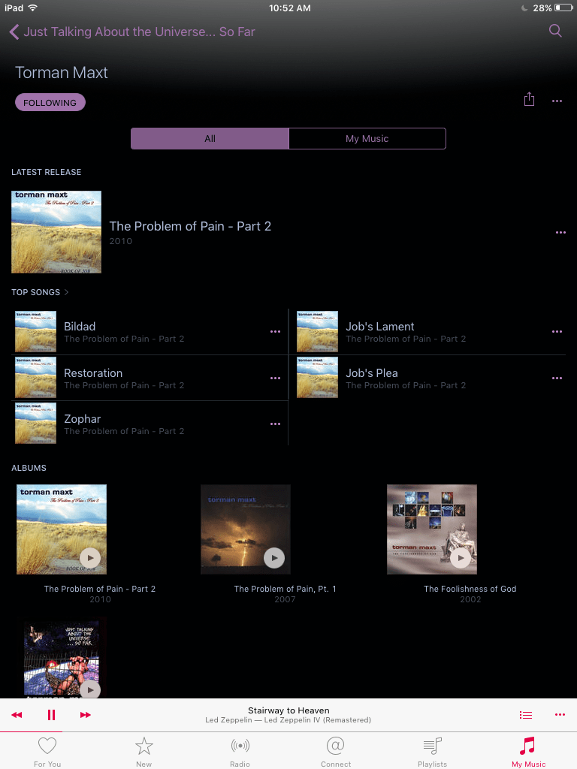577x769 pixels.
Task: Switch to the Playlists tab
Action: [432, 751]
